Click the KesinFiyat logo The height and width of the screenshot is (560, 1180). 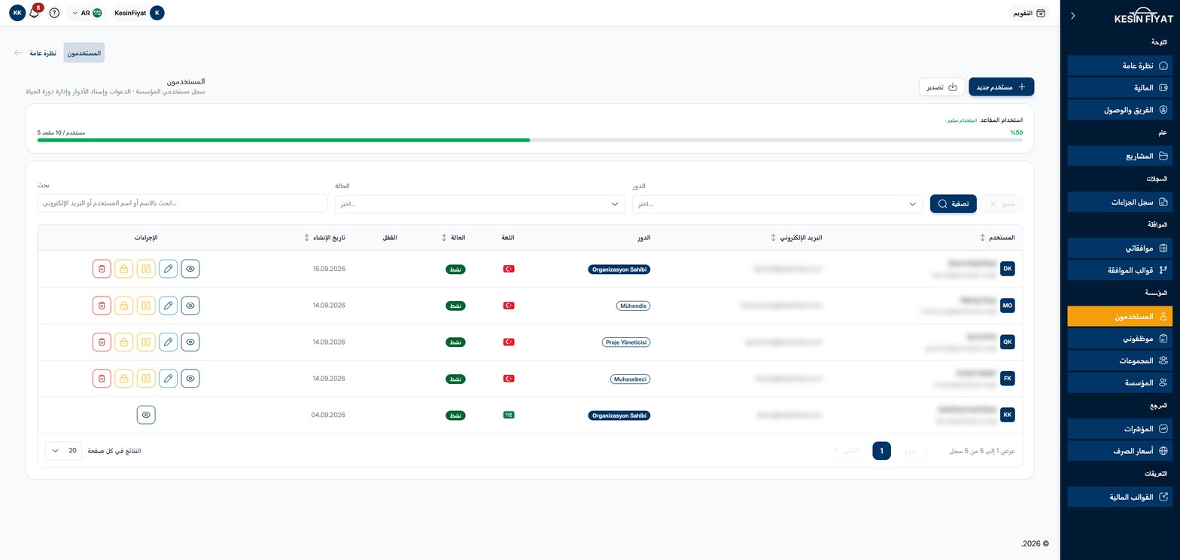point(1142,16)
